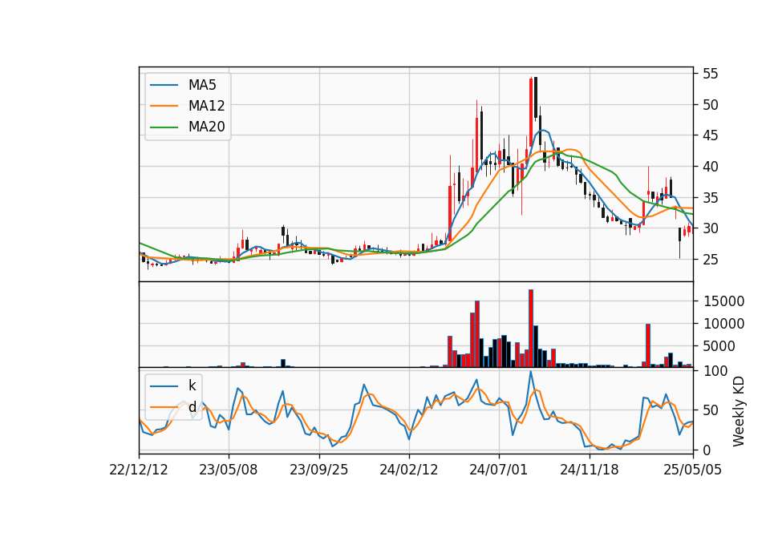Image resolution: width=770 pixels, height=553 pixels.
Task: Click the 24/07/01 date label
Action: 498,470
